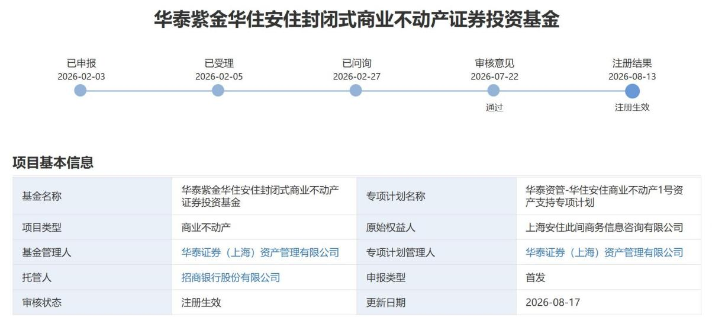Select the page title 华泰紫金华住安住封闭式商业不动产证券投资基金
Viewport: 712px width, 317px height.
[x=356, y=20]
